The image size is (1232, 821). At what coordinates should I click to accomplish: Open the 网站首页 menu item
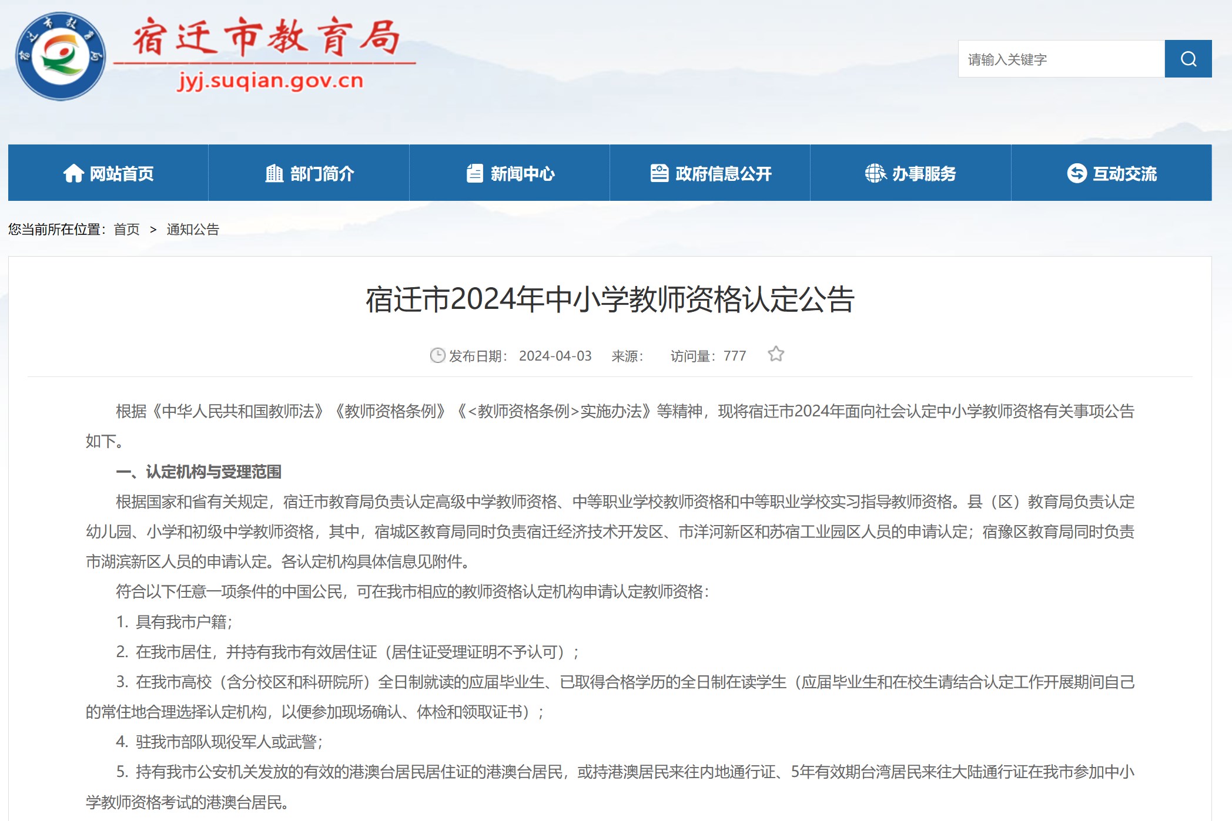(108, 173)
